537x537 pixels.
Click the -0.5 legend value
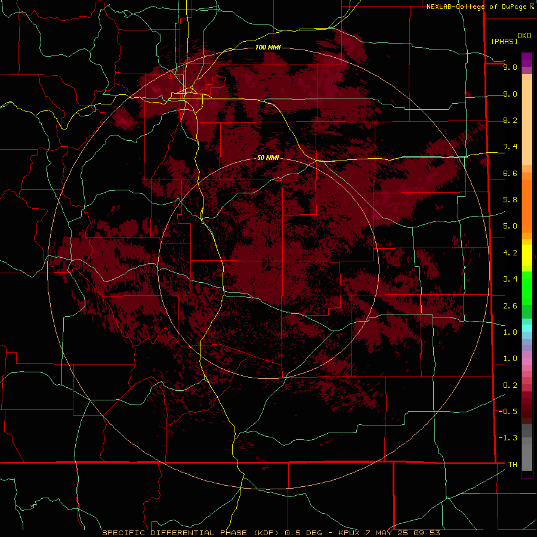pos(508,412)
